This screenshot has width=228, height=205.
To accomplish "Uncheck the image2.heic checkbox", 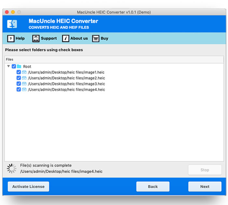I will 19,78.
